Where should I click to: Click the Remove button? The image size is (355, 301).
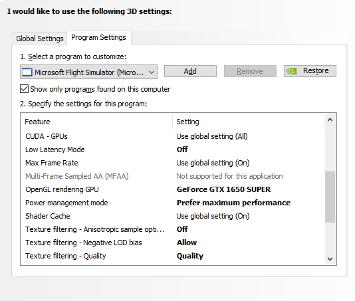(250, 71)
